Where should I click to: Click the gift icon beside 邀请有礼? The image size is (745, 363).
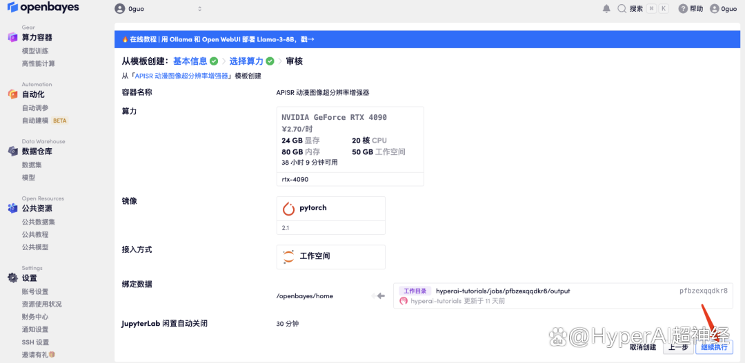(52, 355)
